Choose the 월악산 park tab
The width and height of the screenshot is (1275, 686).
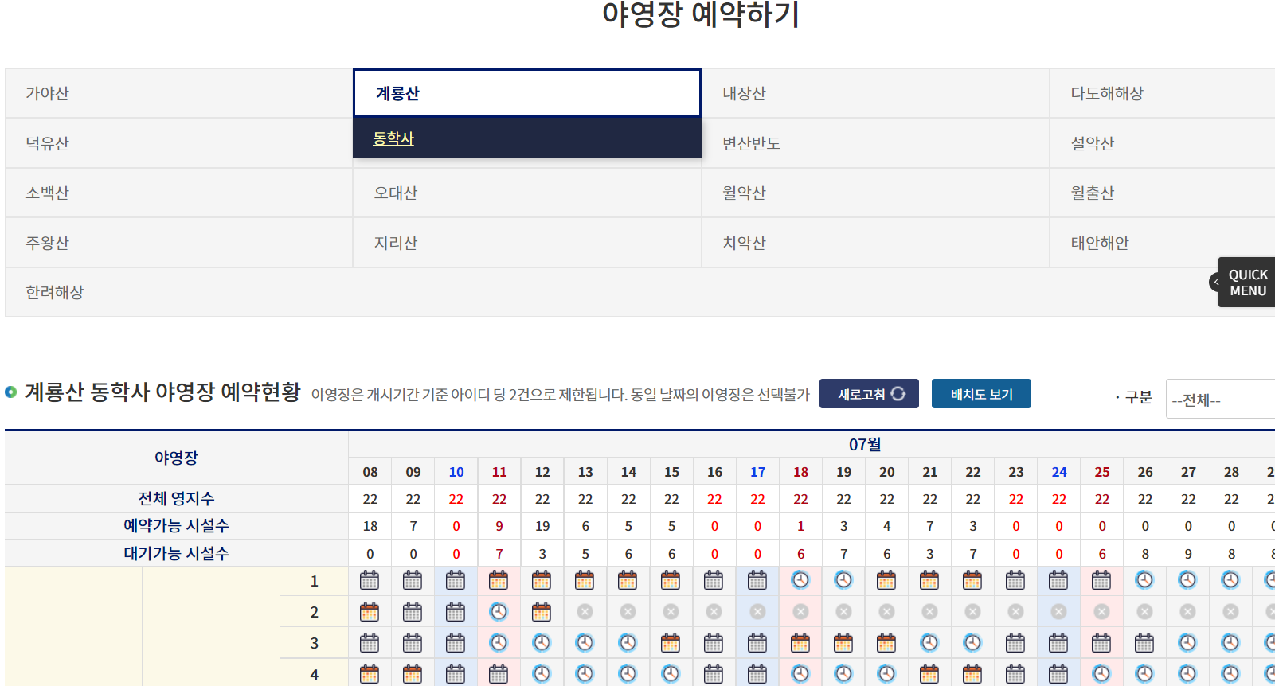875,193
